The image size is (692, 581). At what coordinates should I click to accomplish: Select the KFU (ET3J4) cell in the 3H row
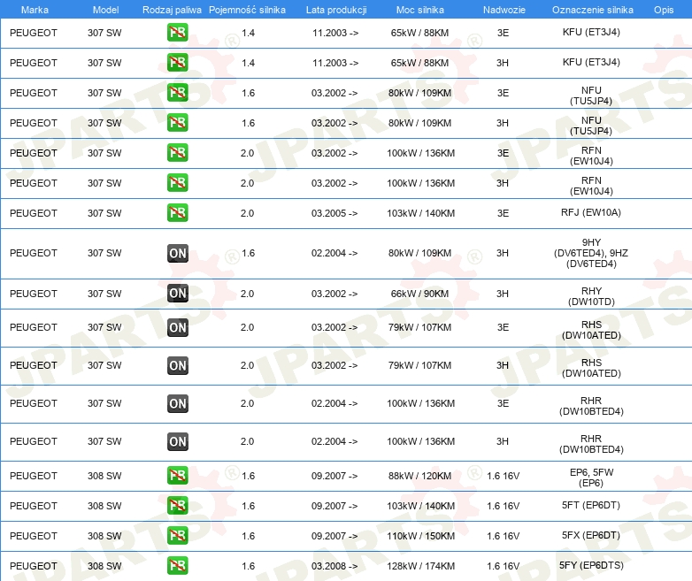coord(591,62)
